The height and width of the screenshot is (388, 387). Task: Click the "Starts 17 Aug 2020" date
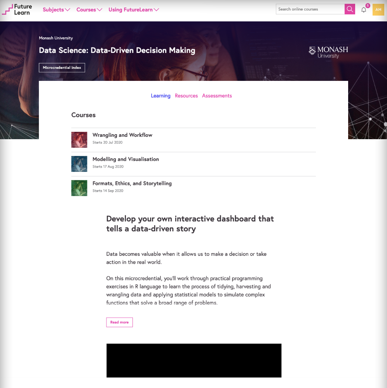[x=108, y=166]
